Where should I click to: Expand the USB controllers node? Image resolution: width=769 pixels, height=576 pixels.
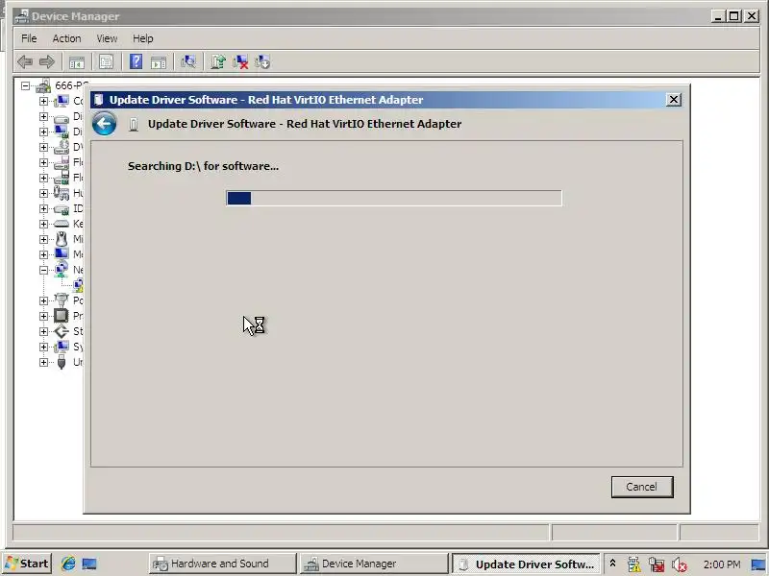pyautogui.click(x=43, y=363)
